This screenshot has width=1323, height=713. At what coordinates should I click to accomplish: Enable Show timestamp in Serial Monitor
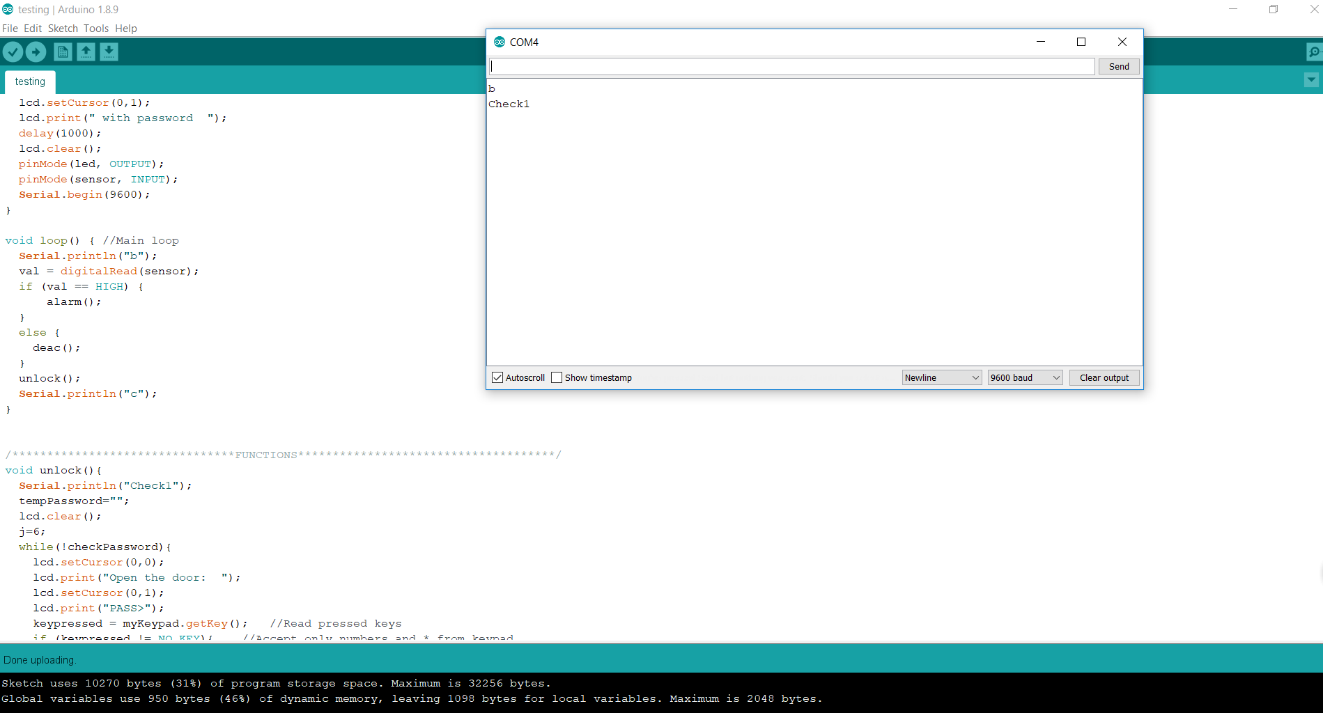click(x=557, y=377)
